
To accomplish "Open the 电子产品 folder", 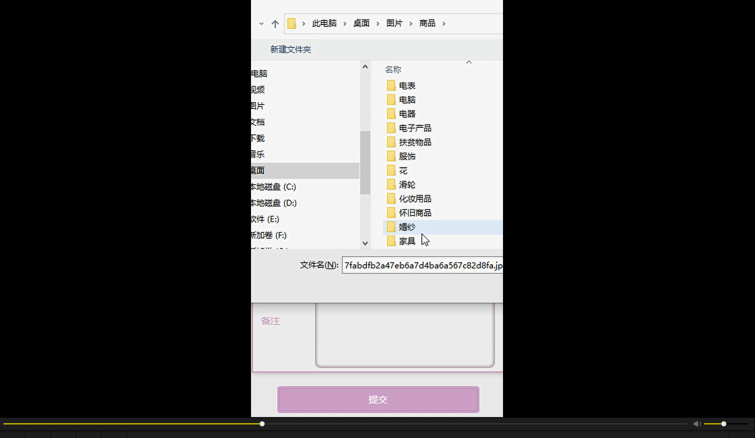I will pyautogui.click(x=414, y=127).
